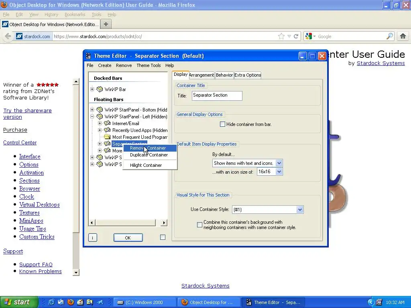This screenshot has height=308, width=411.
Task: Switch to the Behavior tab
Action: pos(224,75)
